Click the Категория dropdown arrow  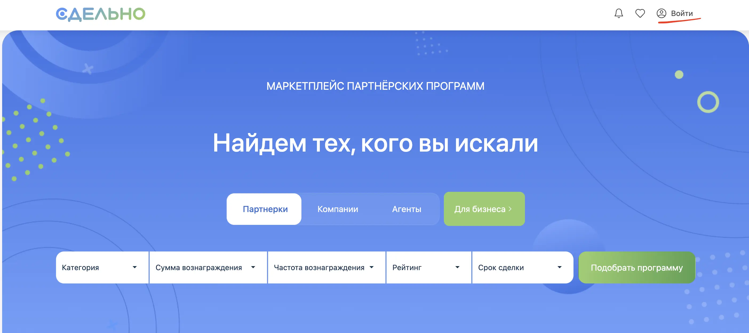pos(135,267)
